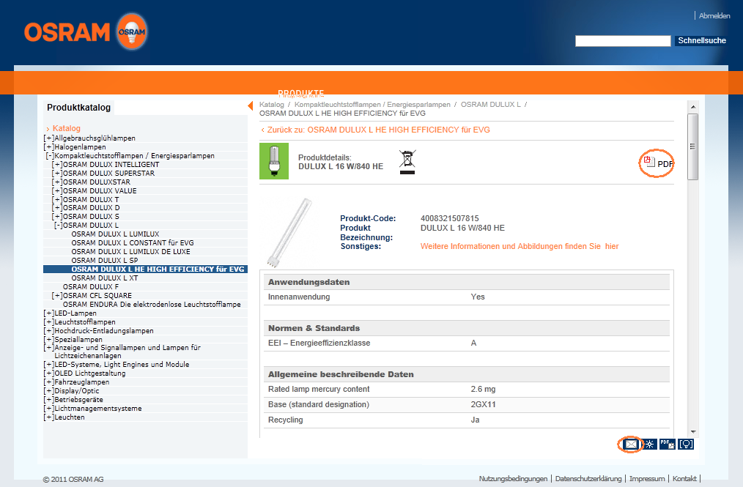Click the OSRAM DULUX L breadcrumb
This screenshot has width=743, height=487.
(x=490, y=105)
